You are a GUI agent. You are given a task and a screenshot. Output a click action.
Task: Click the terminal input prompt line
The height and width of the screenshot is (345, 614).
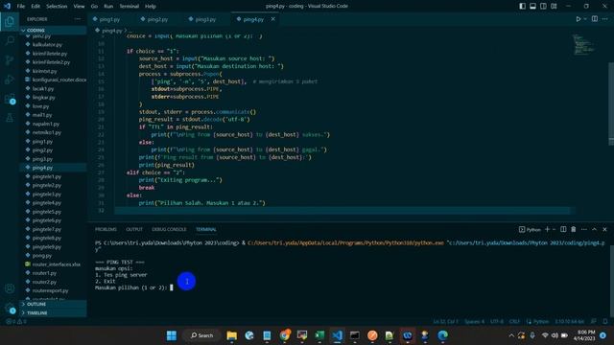coord(133,287)
